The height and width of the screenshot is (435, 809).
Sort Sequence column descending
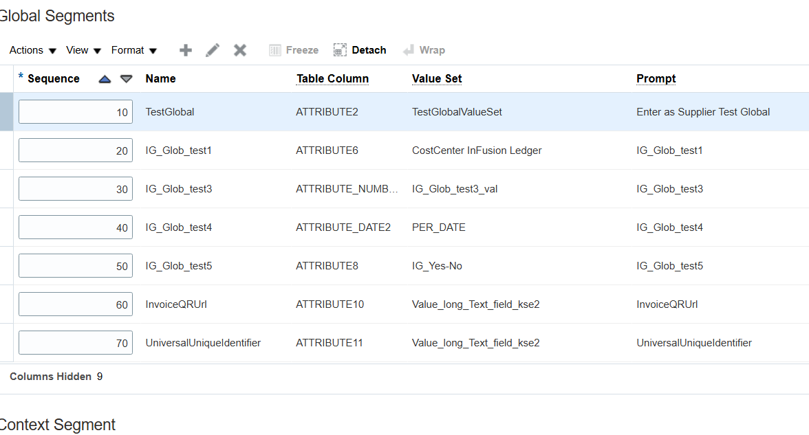tap(127, 79)
